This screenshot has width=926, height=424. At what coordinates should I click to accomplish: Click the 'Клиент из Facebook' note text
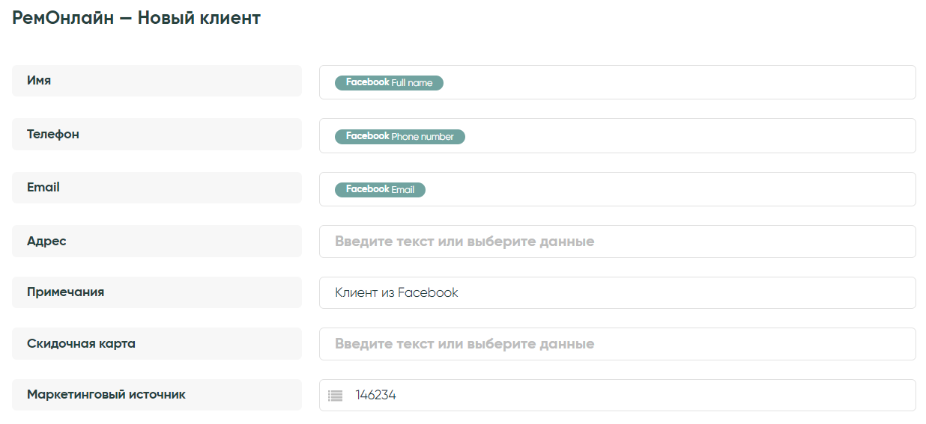396,292
